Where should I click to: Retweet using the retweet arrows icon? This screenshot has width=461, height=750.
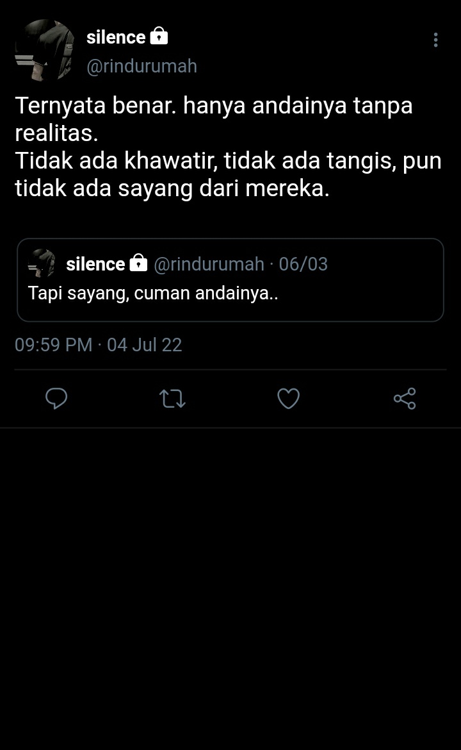pos(172,399)
